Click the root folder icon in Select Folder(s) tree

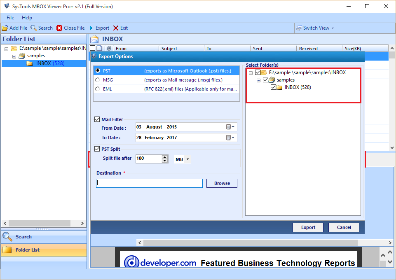[x=264, y=72]
